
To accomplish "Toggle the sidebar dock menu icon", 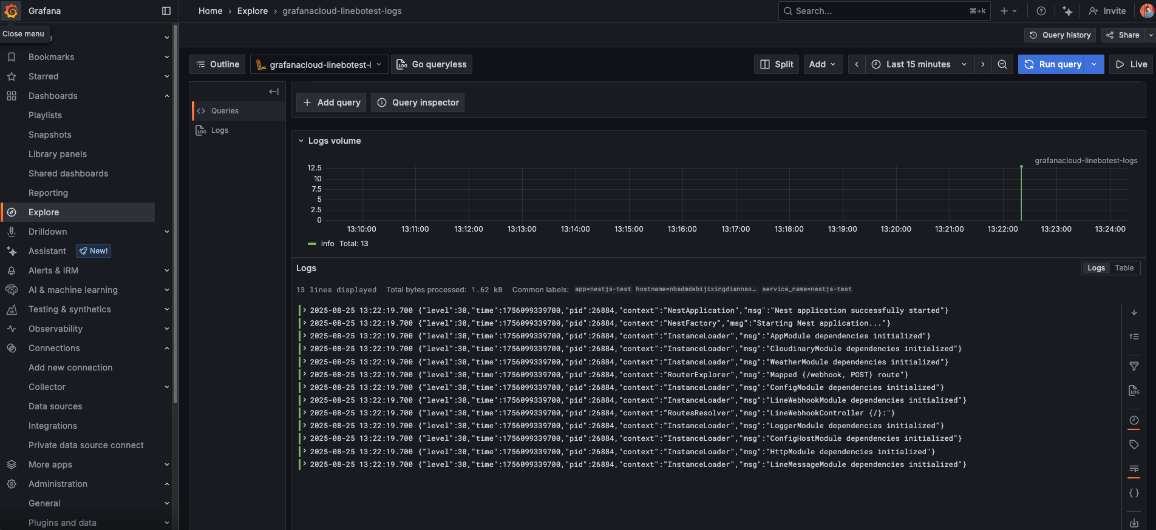I will (x=166, y=11).
